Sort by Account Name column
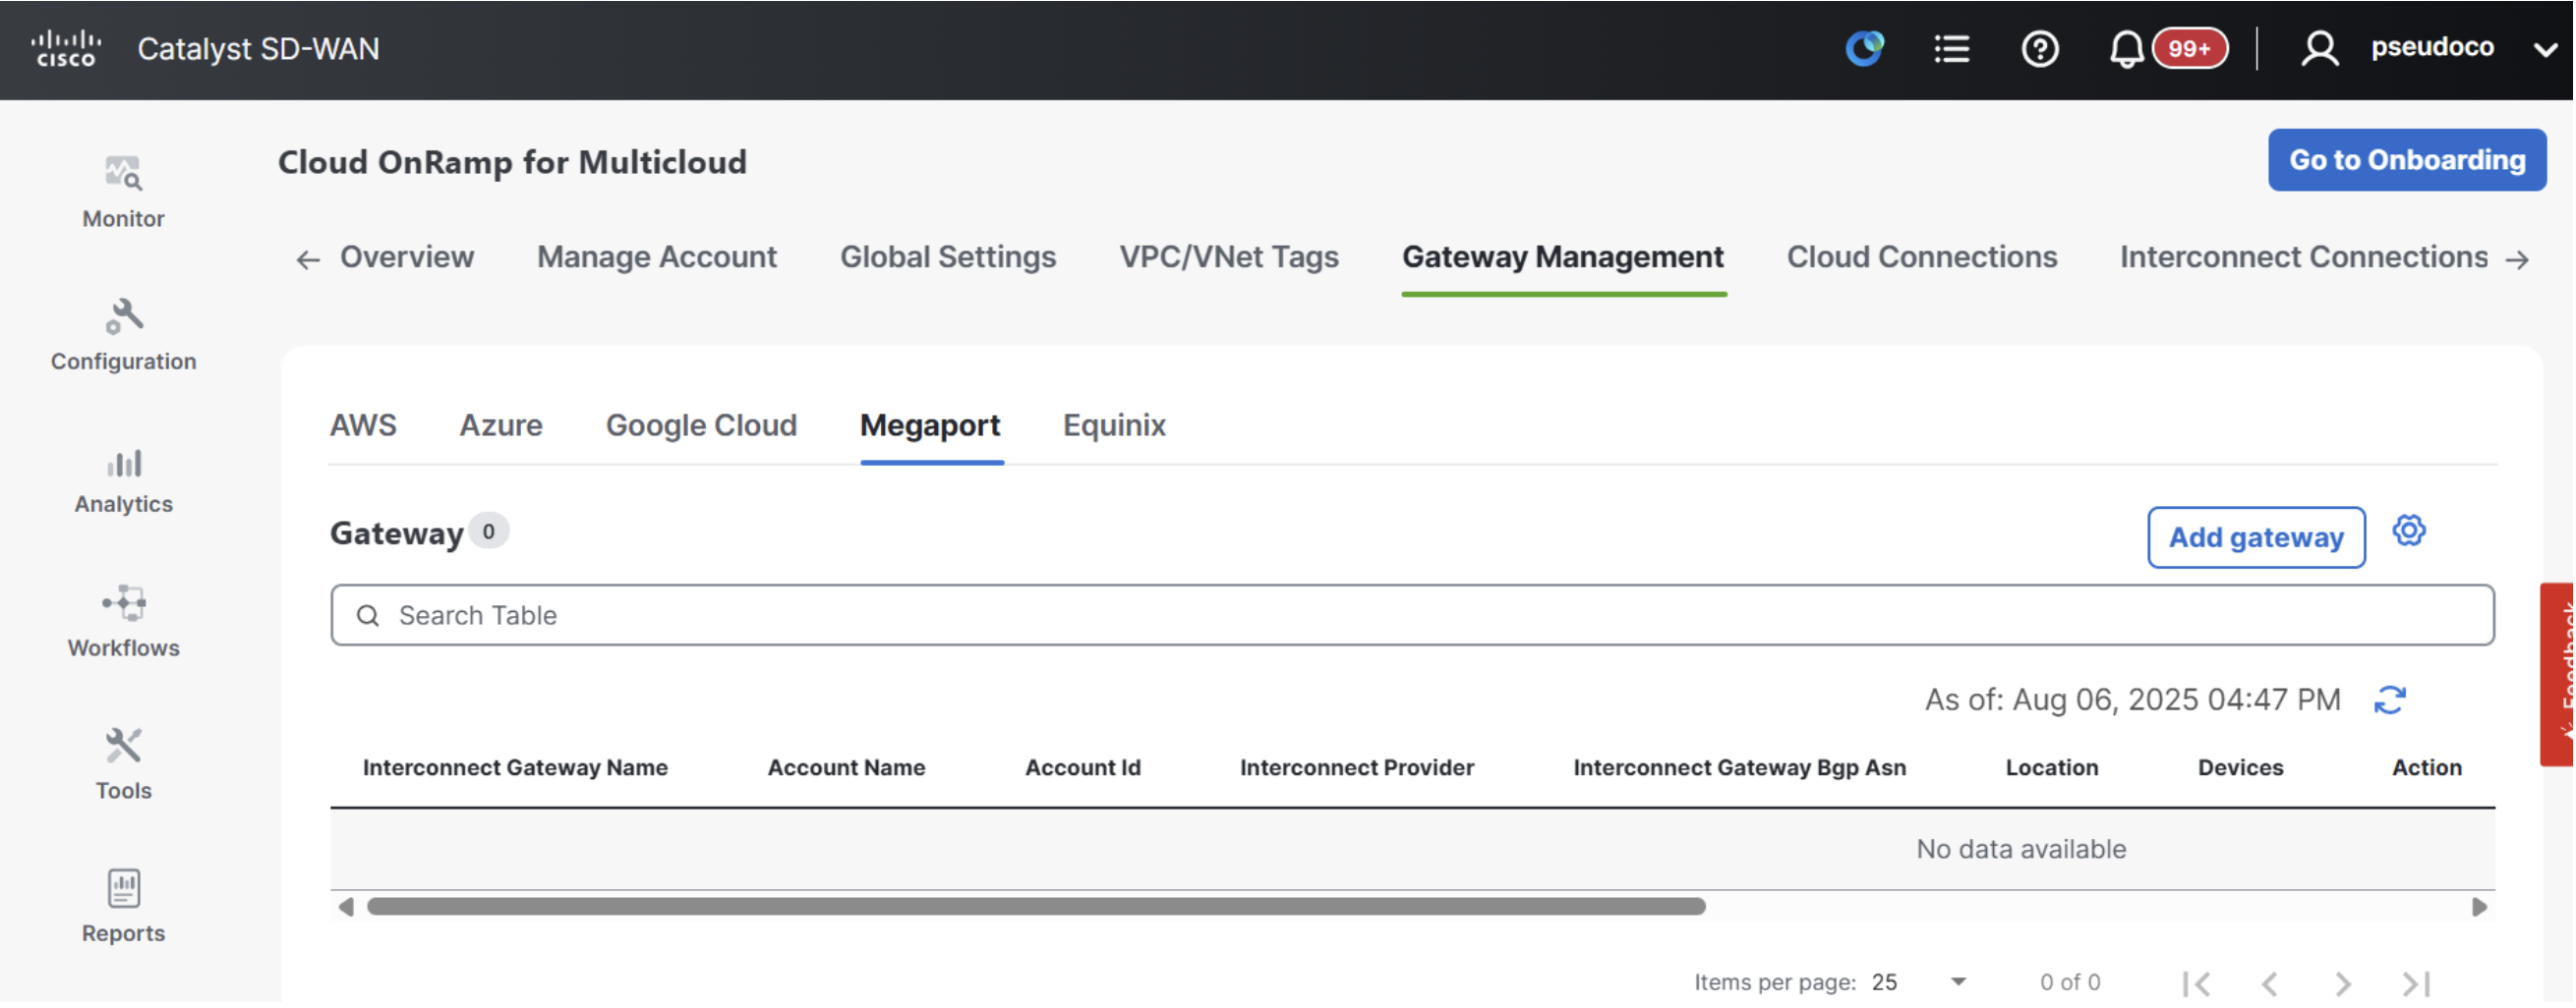The width and height of the screenshot is (2576, 1008). coord(847,768)
